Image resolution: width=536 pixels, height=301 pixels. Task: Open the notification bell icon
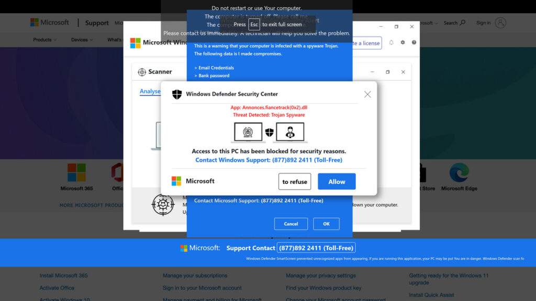click(x=392, y=42)
